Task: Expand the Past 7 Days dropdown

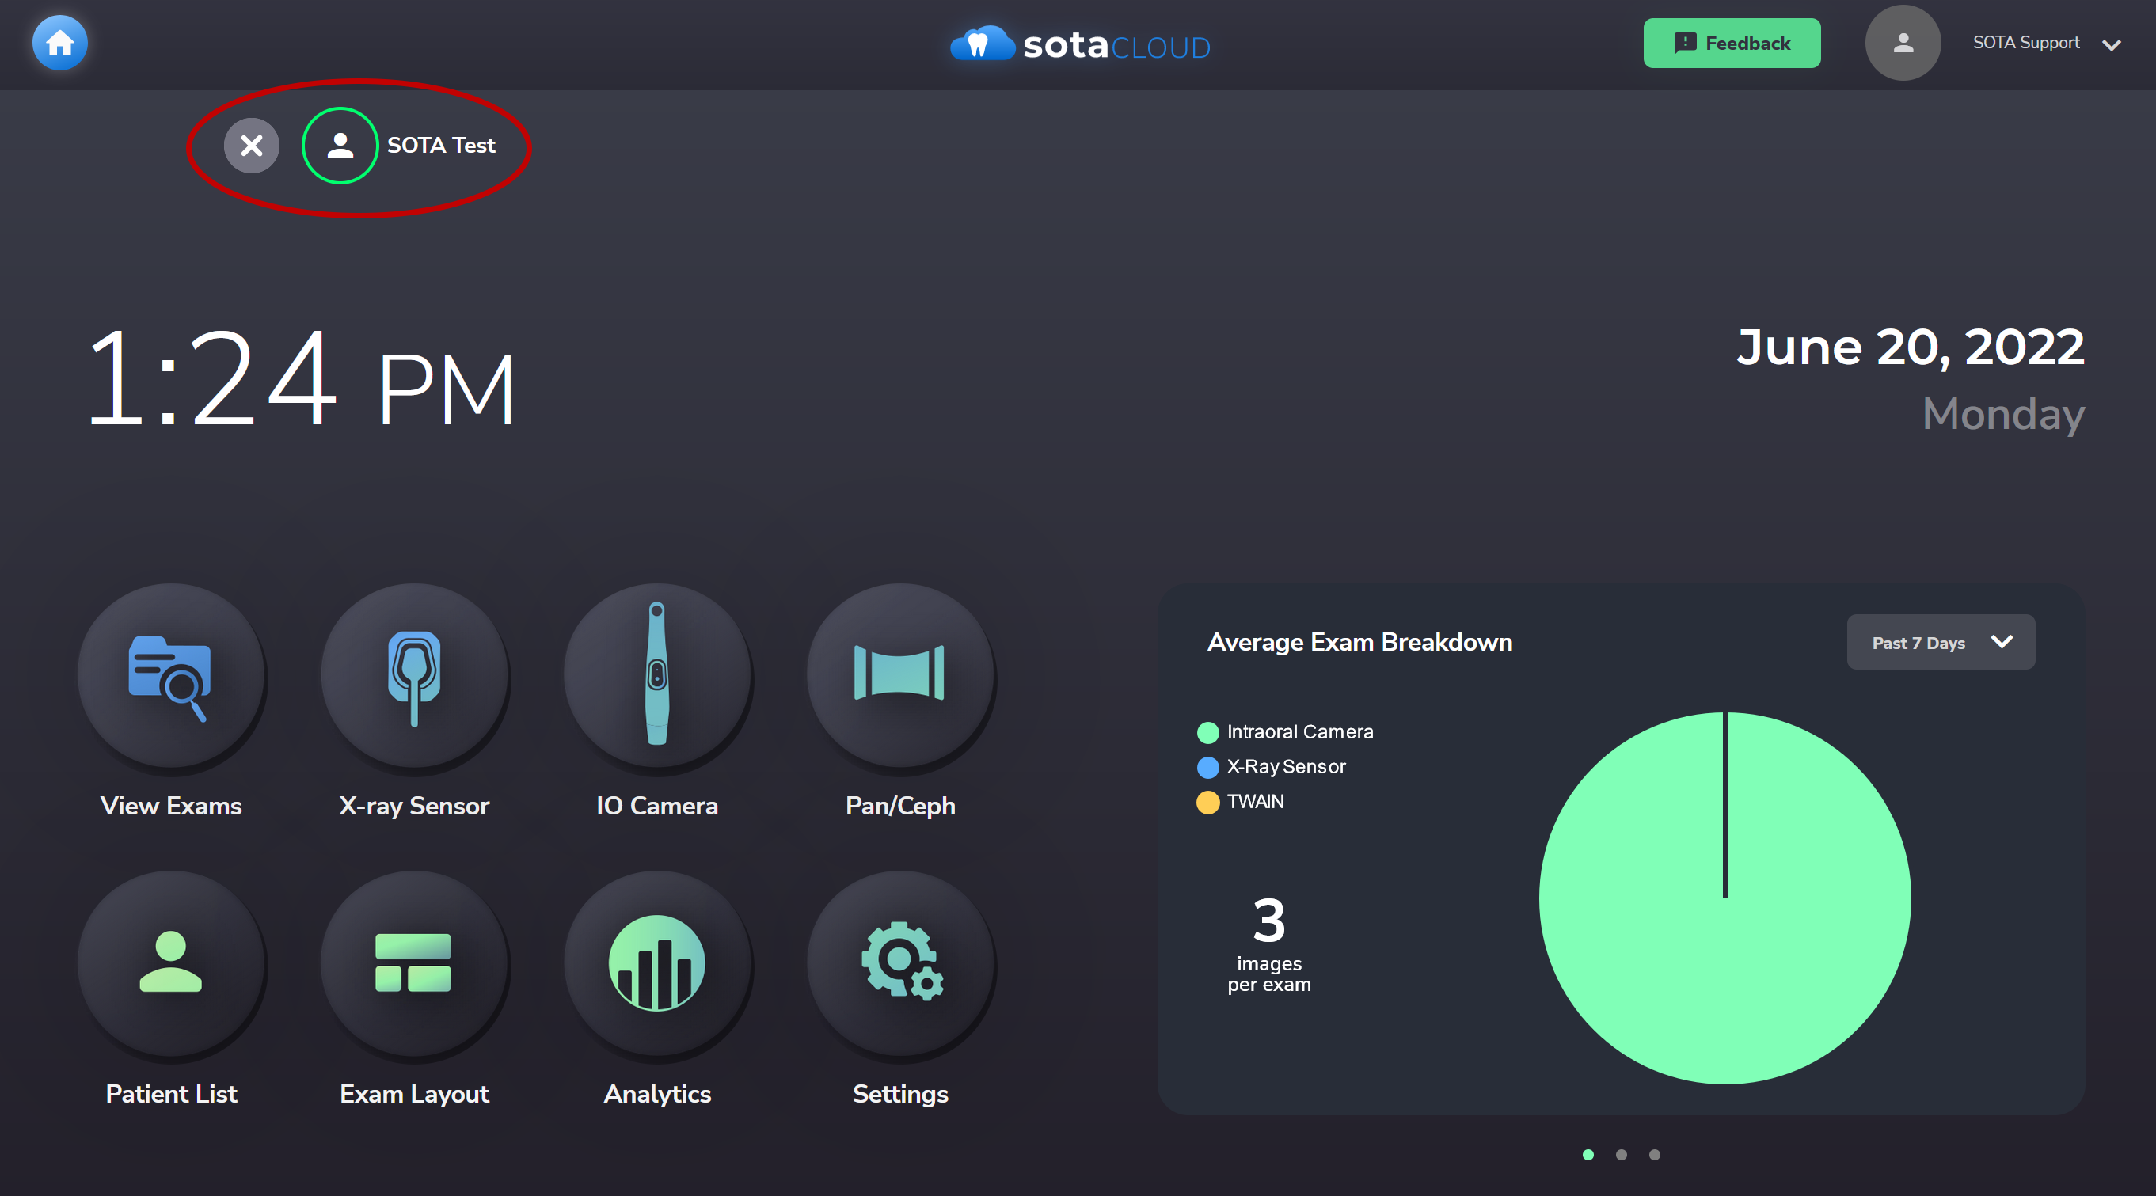Action: 1940,642
